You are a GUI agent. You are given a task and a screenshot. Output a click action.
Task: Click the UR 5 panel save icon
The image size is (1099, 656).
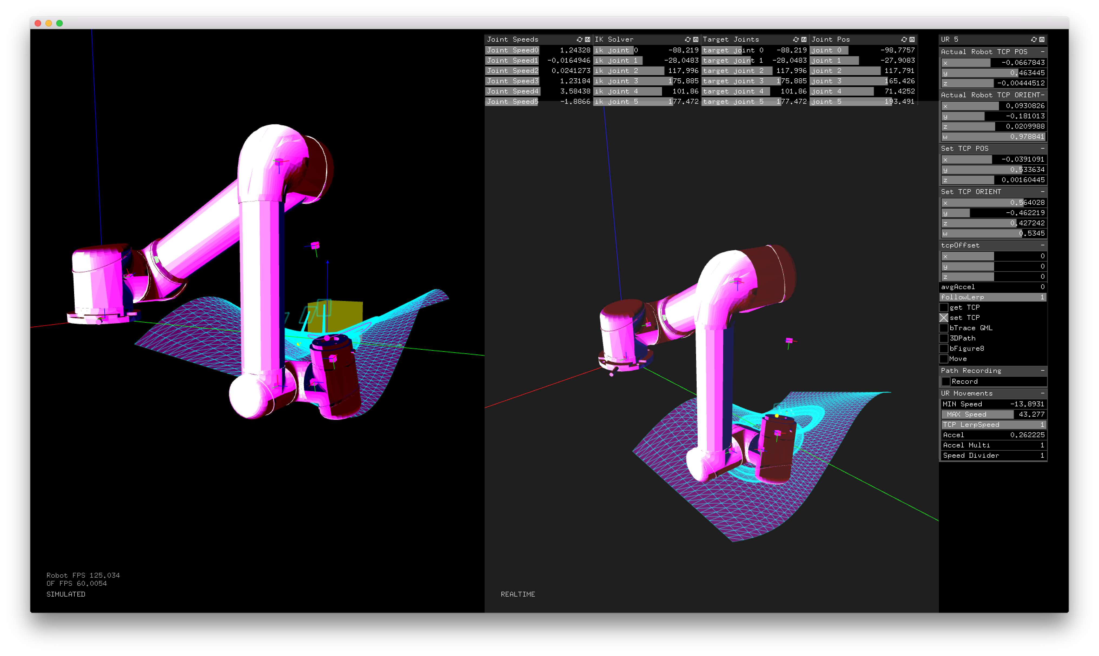tap(1042, 39)
